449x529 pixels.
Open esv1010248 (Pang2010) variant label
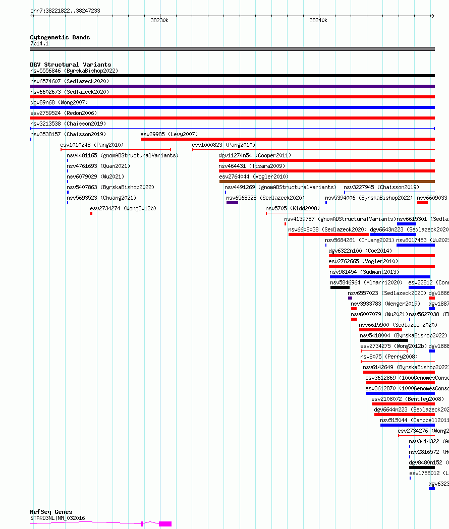[92, 145]
